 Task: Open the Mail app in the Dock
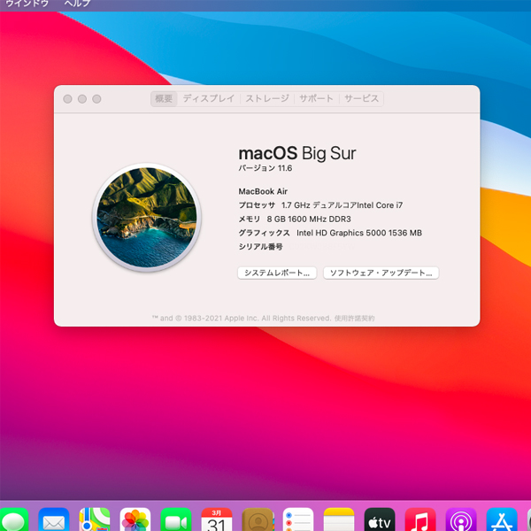pyautogui.click(x=54, y=520)
